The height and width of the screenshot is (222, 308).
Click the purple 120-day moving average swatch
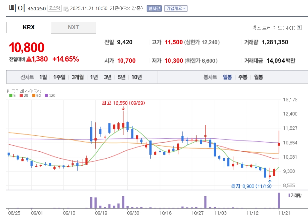tap(46, 95)
